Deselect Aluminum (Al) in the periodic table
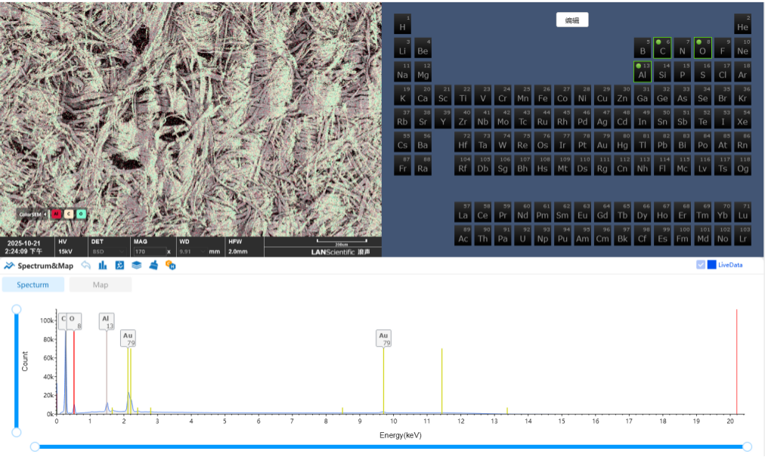This screenshot has width=765, height=457. (642, 72)
